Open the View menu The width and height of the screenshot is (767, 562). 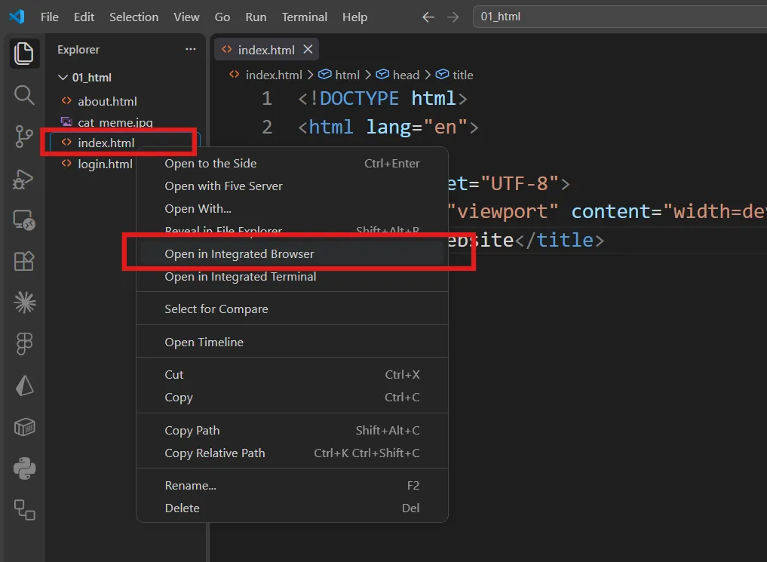pos(186,17)
